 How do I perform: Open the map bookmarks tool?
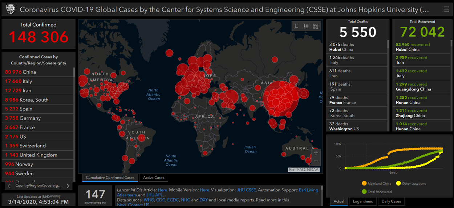[x=297, y=26]
